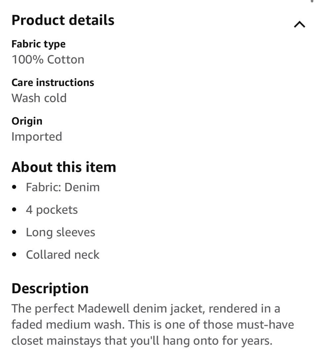
Task: Click the Wash cold text
Action: [x=39, y=98]
